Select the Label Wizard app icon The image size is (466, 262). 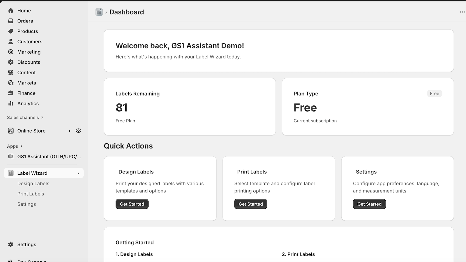coord(10,173)
